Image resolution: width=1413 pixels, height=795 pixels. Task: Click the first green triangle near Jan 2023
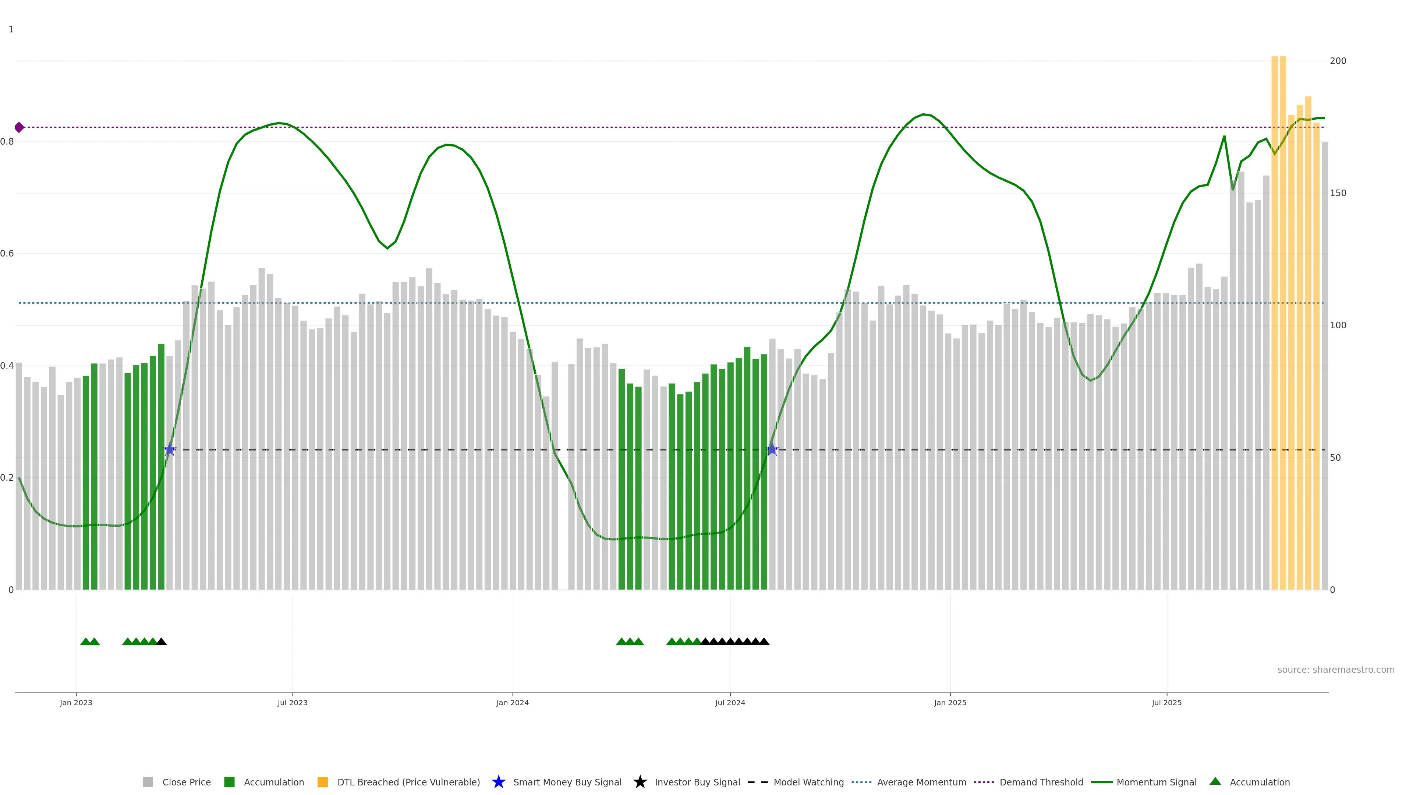(86, 642)
